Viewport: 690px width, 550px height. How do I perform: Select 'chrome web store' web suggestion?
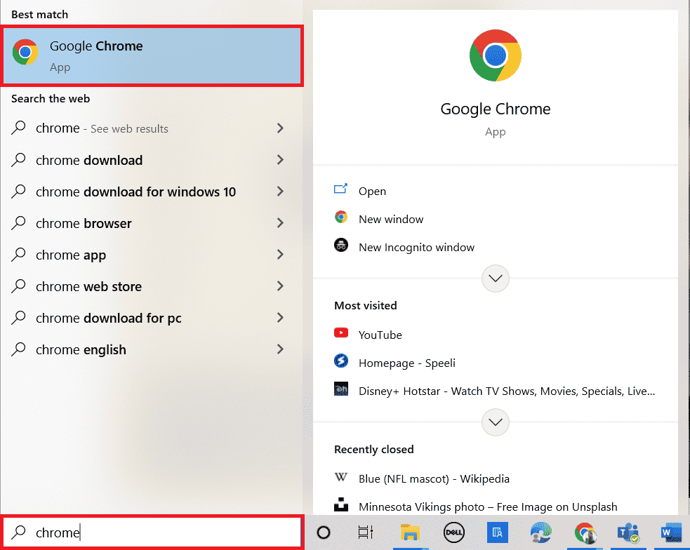pos(88,286)
